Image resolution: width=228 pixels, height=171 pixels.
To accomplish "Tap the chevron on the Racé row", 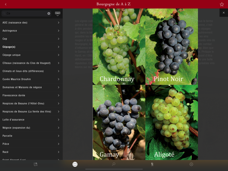I will pos(59,152).
